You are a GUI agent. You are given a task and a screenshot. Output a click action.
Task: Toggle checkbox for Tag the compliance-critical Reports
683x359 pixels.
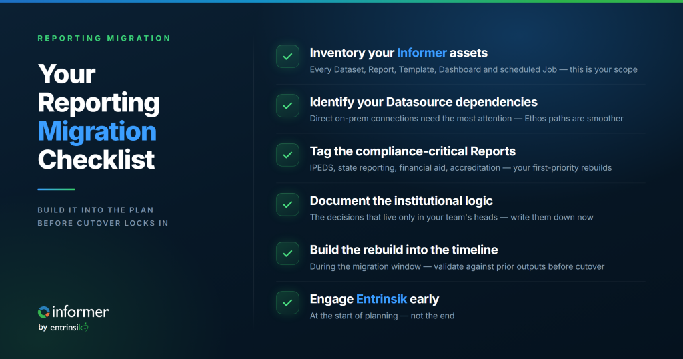pos(287,155)
